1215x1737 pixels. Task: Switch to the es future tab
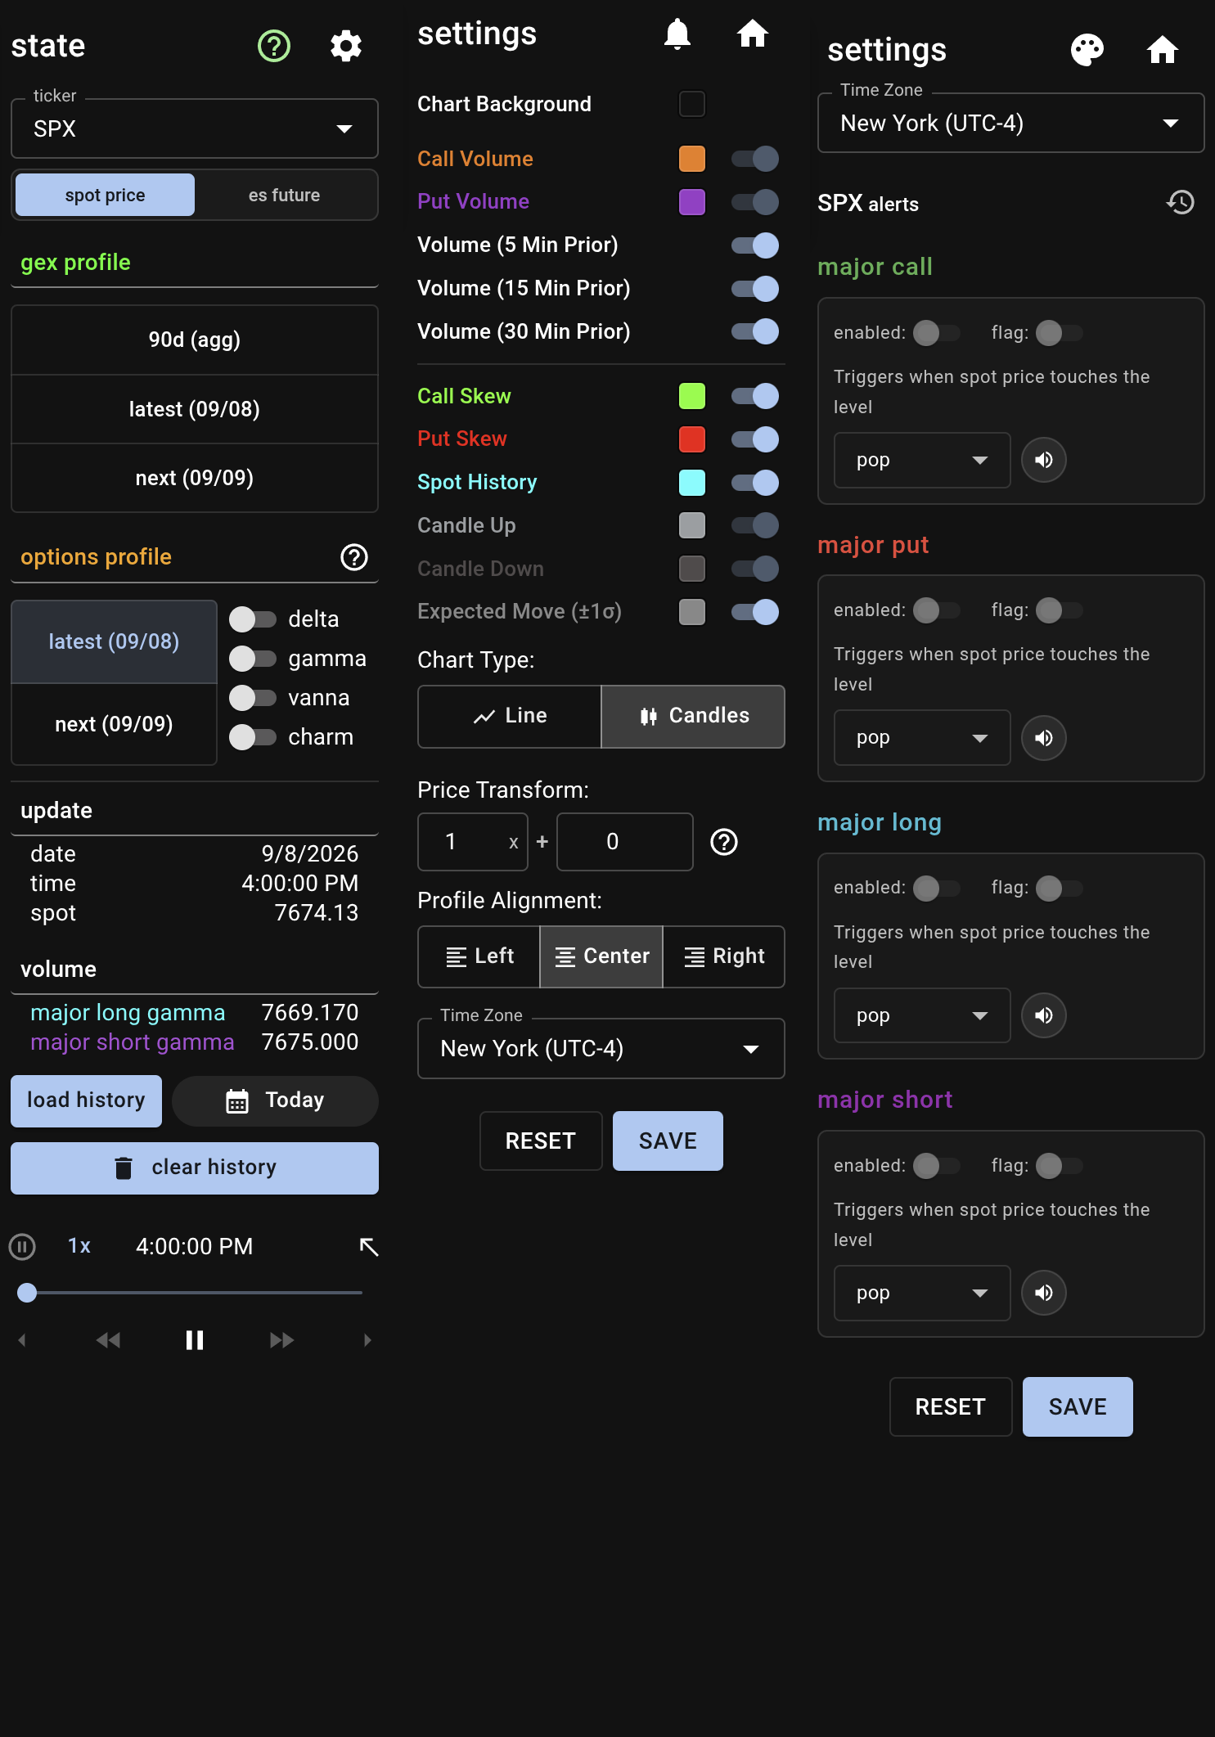point(285,195)
